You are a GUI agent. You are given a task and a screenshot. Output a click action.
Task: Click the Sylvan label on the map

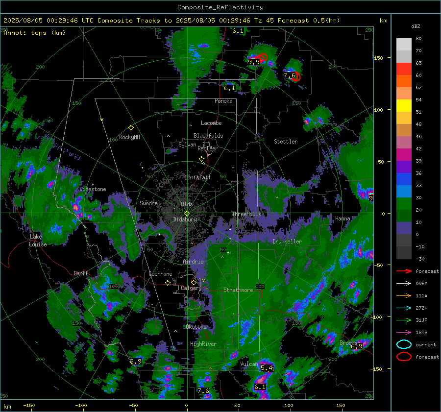pyautogui.click(x=187, y=145)
